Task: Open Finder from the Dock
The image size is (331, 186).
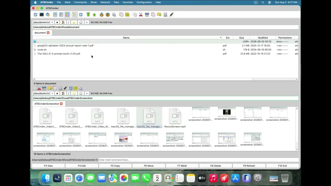Action: click(46, 178)
